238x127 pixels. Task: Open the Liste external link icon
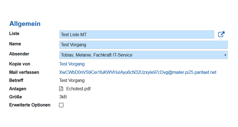click(221, 34)
